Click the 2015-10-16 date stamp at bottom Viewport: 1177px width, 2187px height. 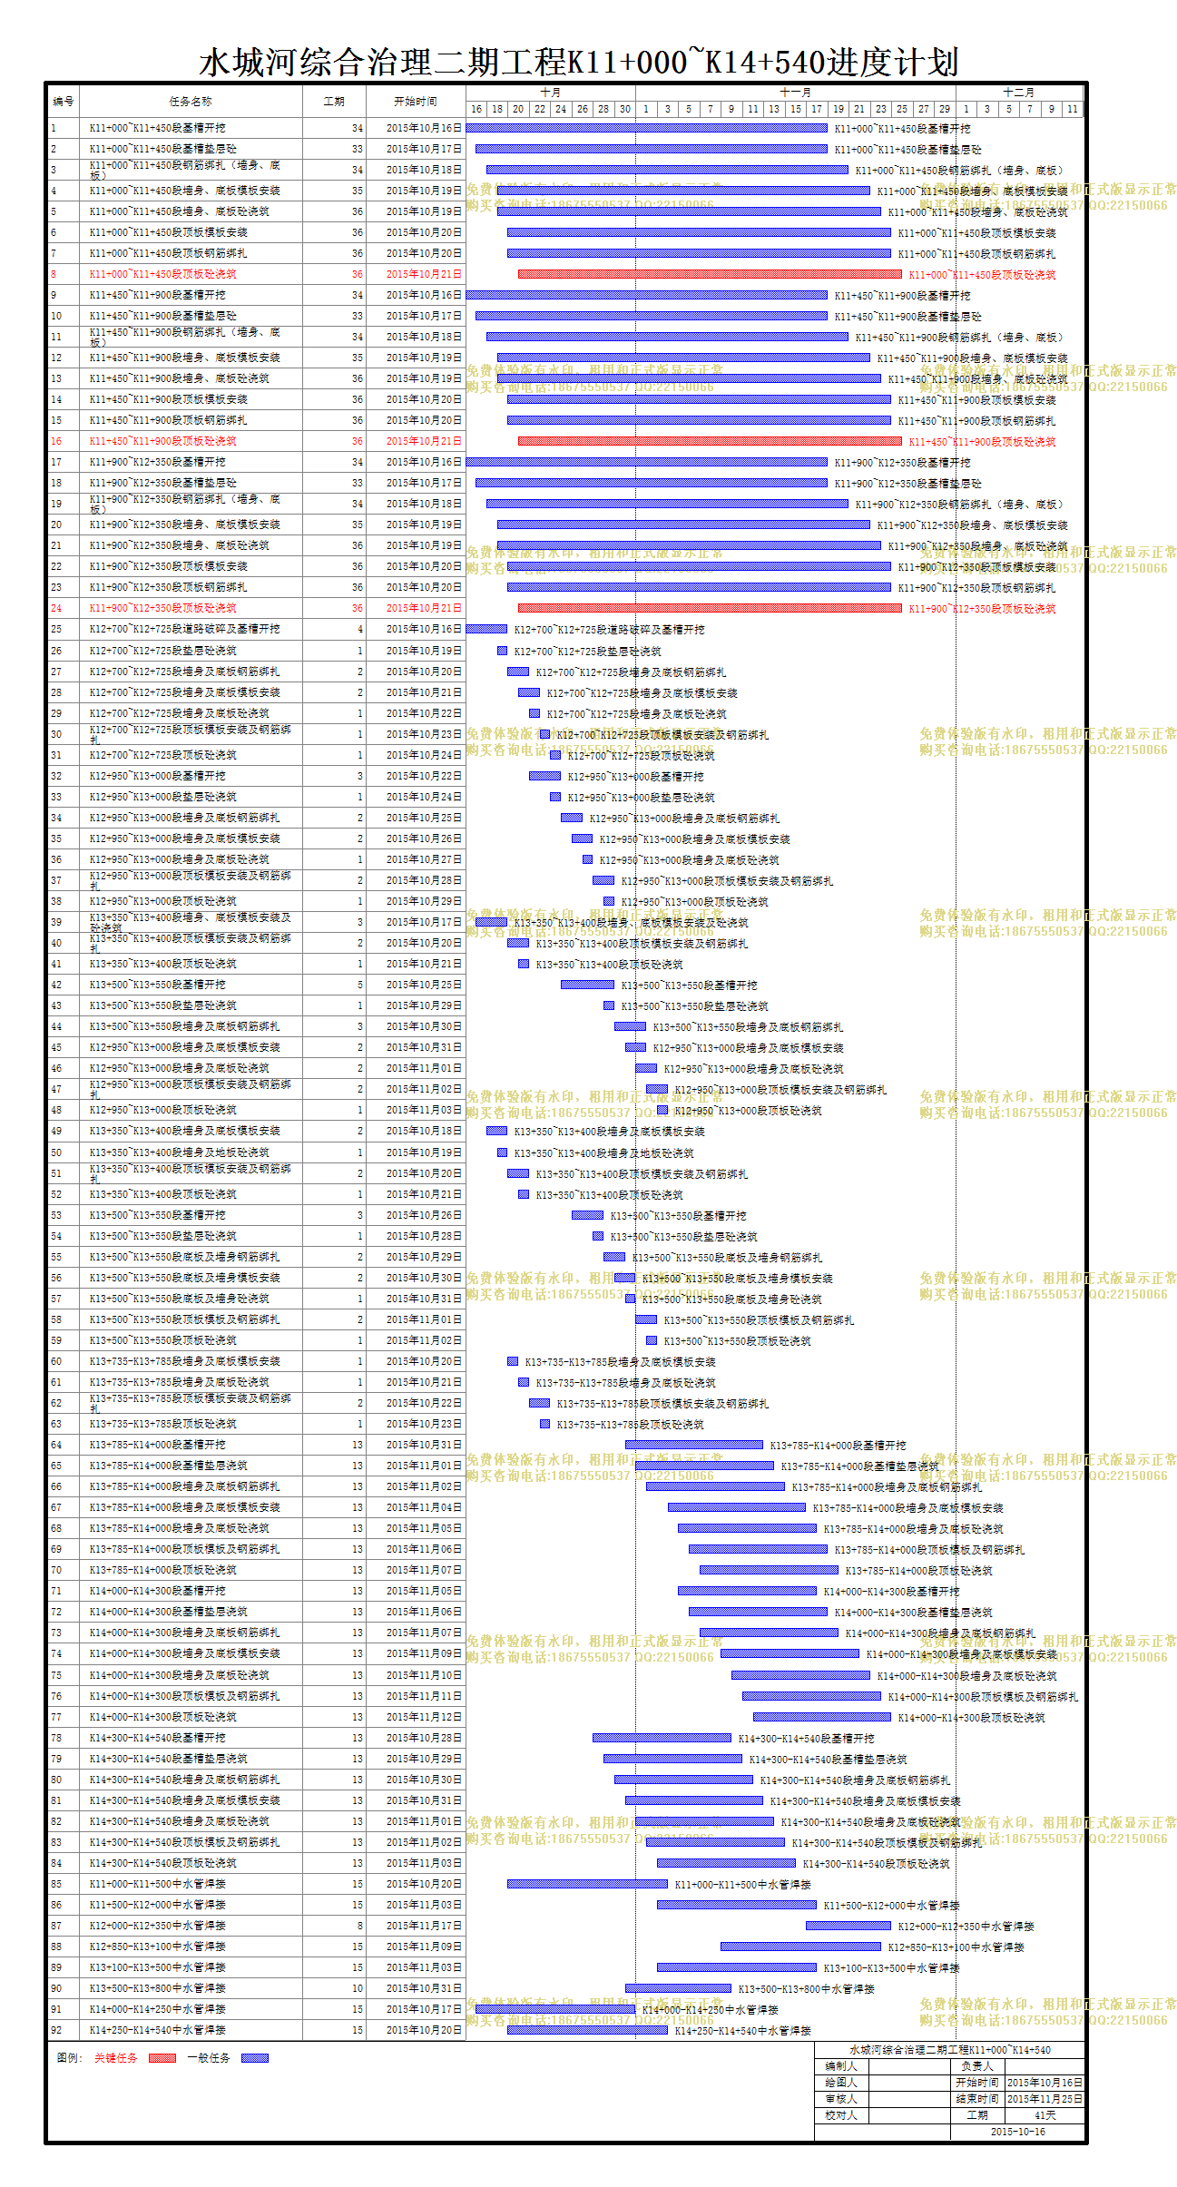[x=1017, y=2132]
